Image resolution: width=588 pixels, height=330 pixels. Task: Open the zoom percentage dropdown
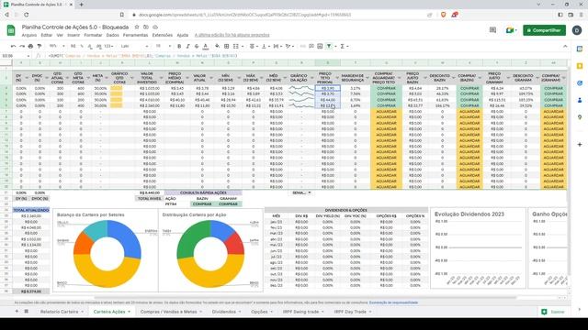coord(57,46)
